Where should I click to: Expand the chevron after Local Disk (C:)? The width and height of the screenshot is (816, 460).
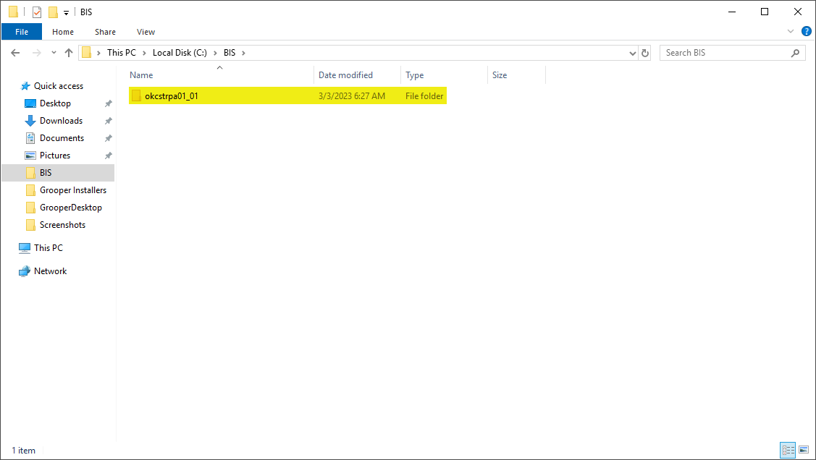[215, 53]
